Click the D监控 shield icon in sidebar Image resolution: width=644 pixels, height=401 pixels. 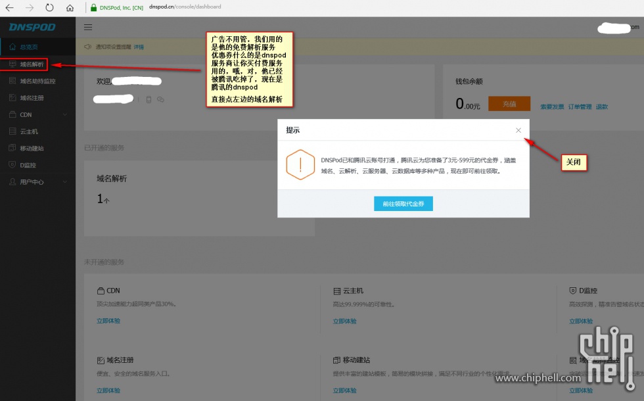(12, 165)
